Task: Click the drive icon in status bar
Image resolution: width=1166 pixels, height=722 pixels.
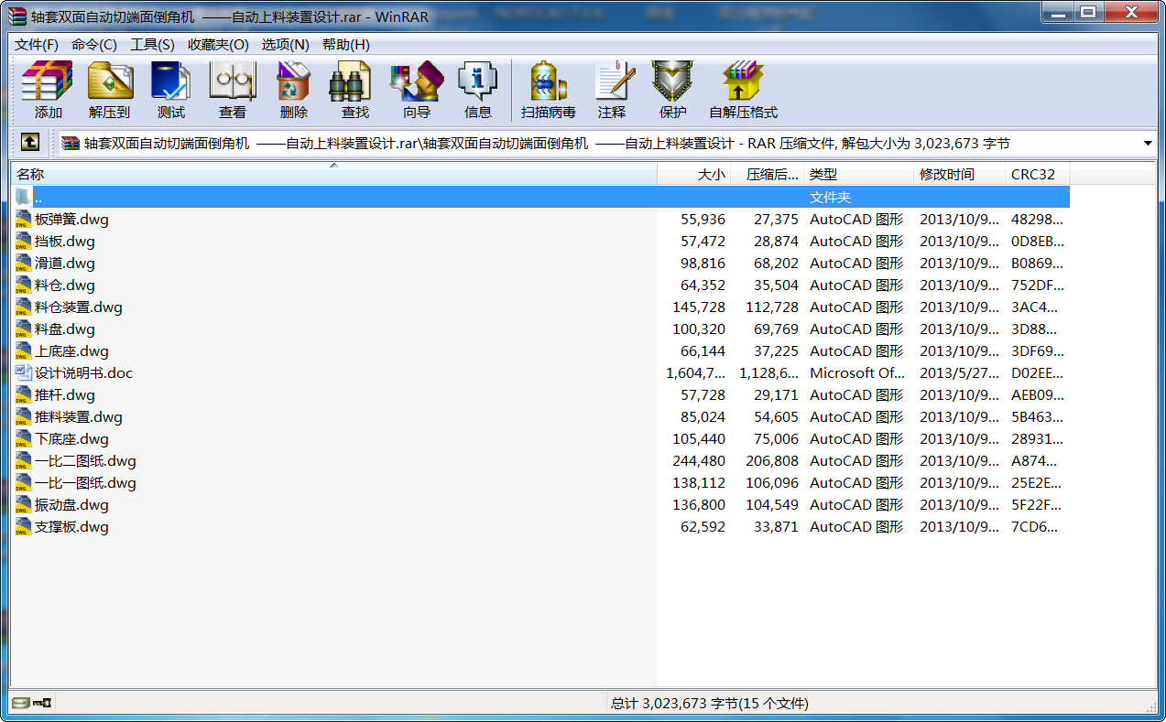Action: (21, 703)
